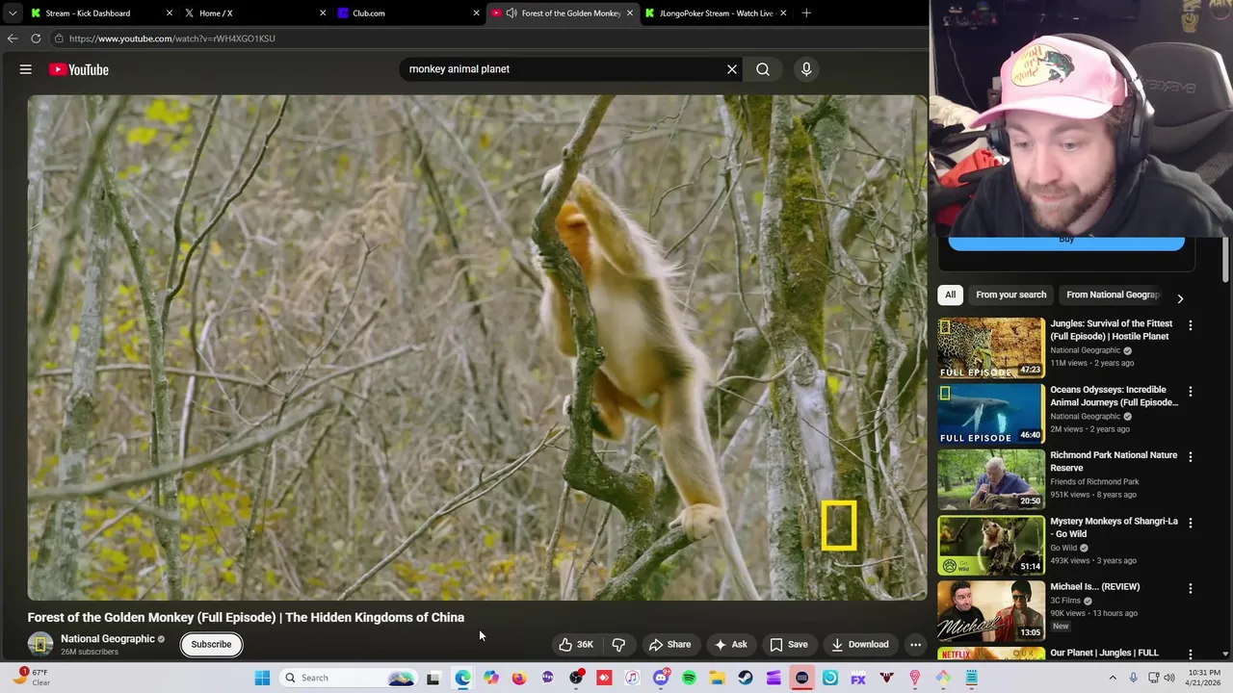The height and width of the screenshot is (693, 1233).
Task: Open the YouTube hamburger guide menu
Action: coord(26,69)
